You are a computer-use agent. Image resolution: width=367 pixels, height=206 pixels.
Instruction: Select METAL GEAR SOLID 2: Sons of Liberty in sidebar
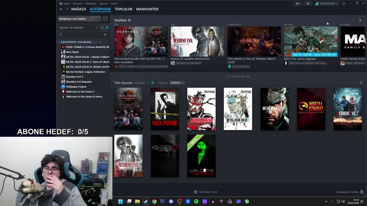tap(85, 62)
